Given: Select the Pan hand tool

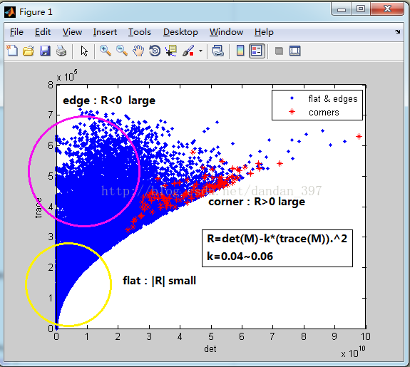Looking at the screenshot, I should pos(138,51).
